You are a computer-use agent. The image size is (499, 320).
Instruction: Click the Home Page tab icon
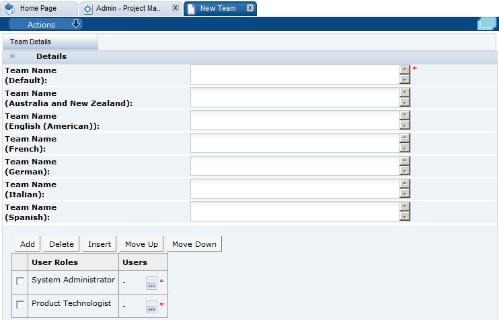click(9, 9)
